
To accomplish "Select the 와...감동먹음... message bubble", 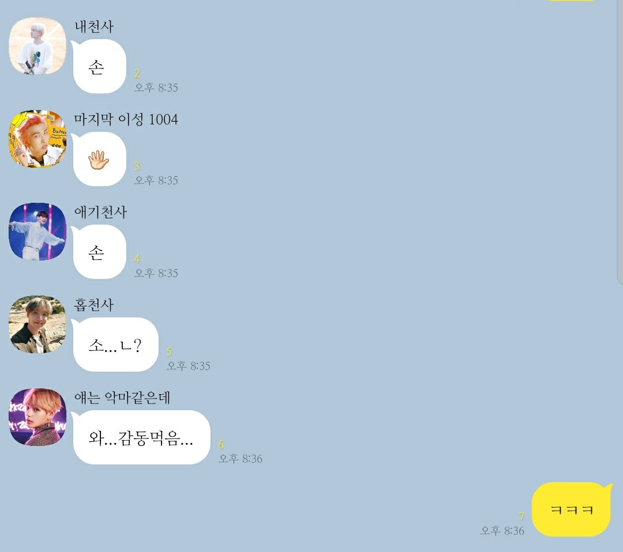I will coord(141,437).
